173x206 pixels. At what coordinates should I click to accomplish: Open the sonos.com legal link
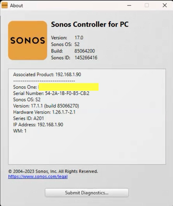38,176
